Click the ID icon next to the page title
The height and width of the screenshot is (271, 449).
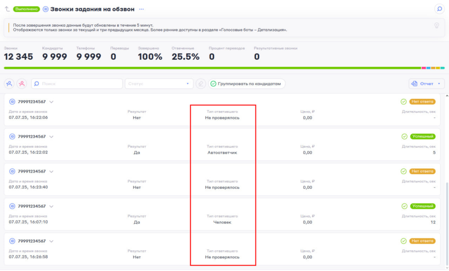pyautogui.click(x=46, y=9)
